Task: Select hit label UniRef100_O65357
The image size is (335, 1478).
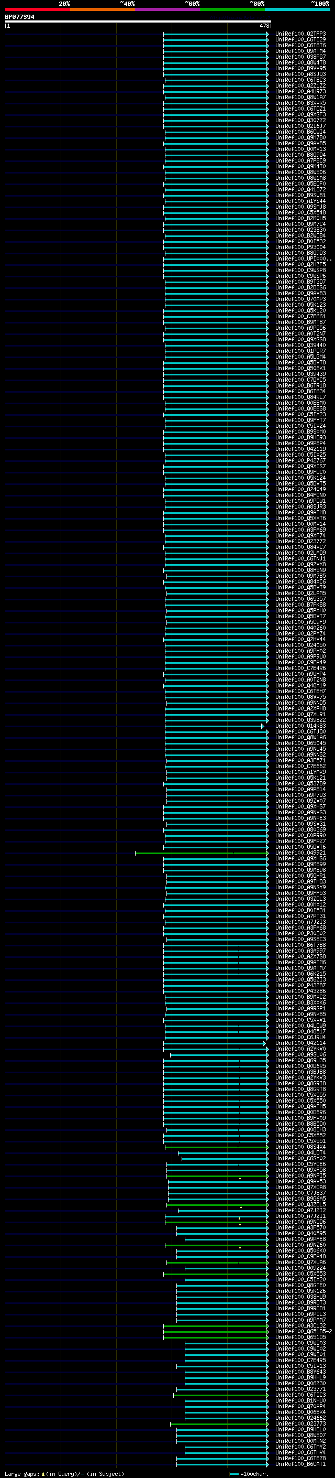Action: coord(300,599)
